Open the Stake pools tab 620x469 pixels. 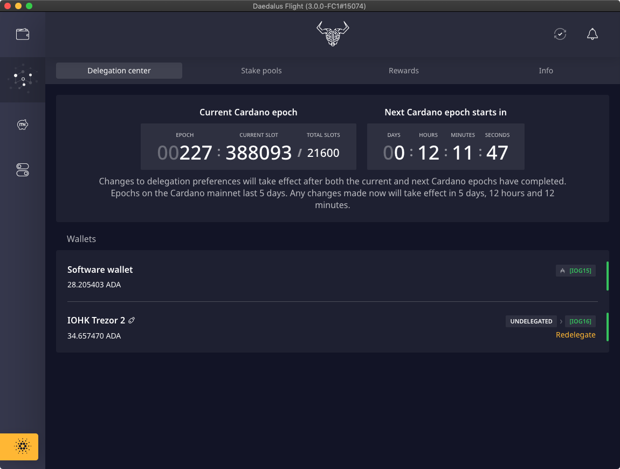(x=261, y=71)
